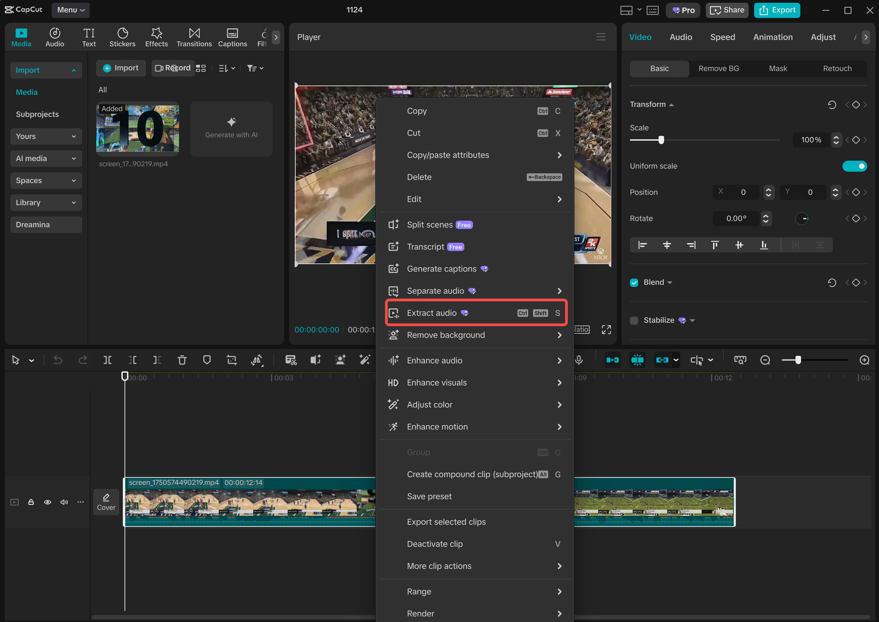Viewport: 879px width, 622px height.
Task: Select the split tool above the timeline
Action: 108,360
